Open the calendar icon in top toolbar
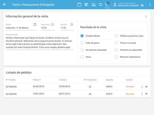 (79, 5)
